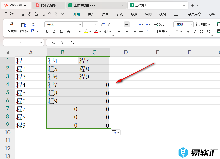Open the number format dropdown 常规
Screen dimensions: 220x159
point(191,25)
